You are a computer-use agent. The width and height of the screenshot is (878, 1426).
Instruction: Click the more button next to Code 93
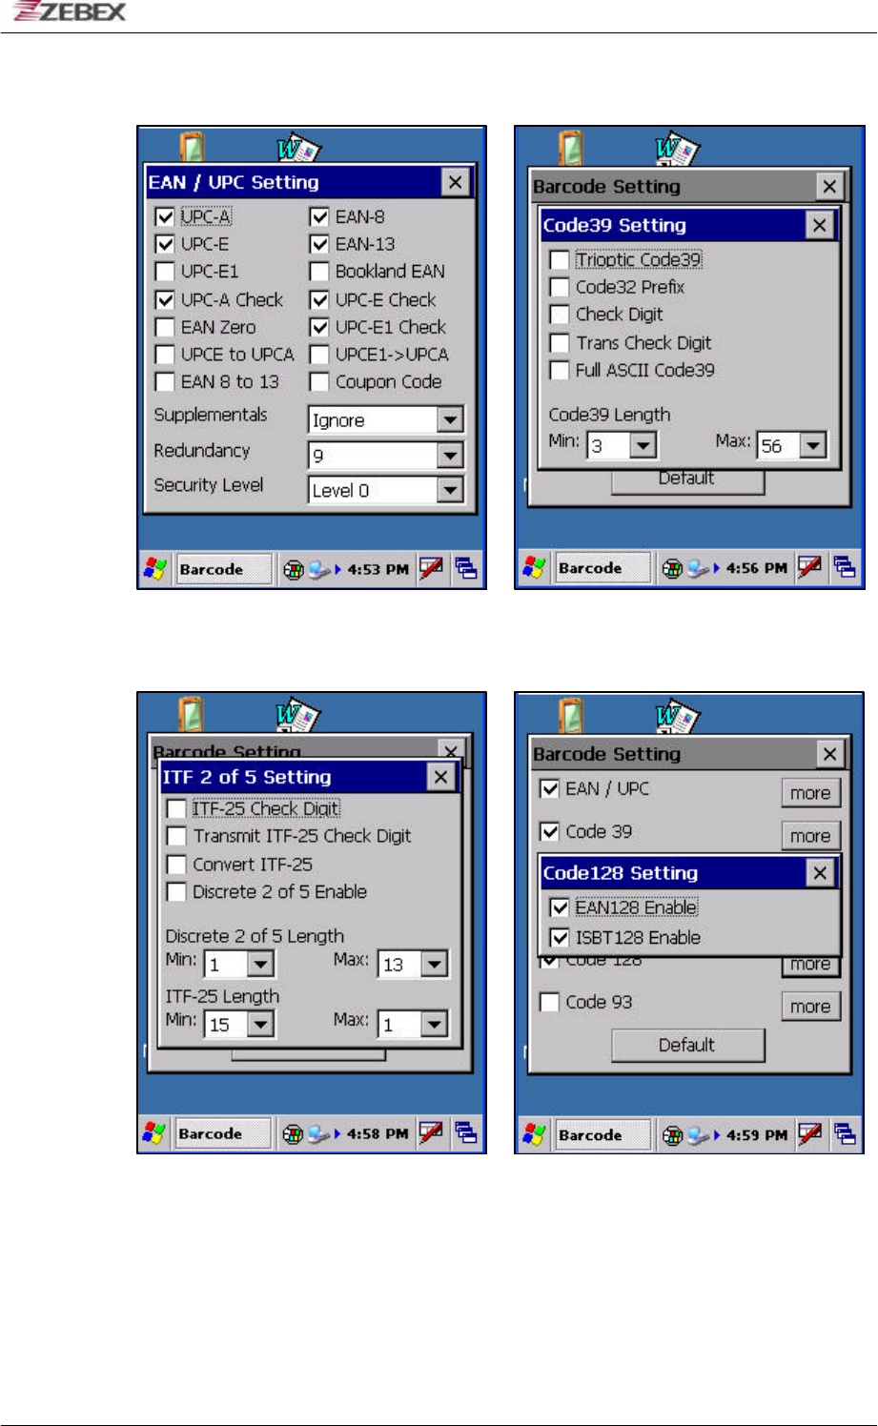[x=810, y=1006]
